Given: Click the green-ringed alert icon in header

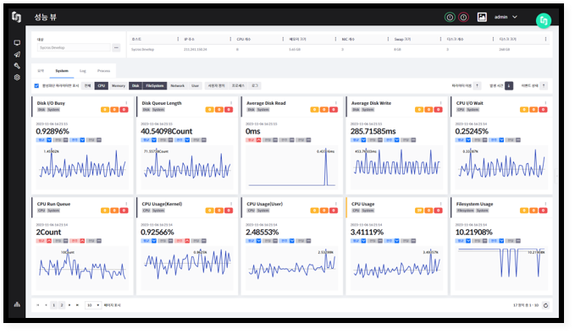Looking at the screenshot, I should (x=450, y=17).
